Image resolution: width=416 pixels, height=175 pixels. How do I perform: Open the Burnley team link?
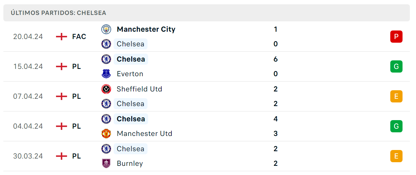pos(130,163)
